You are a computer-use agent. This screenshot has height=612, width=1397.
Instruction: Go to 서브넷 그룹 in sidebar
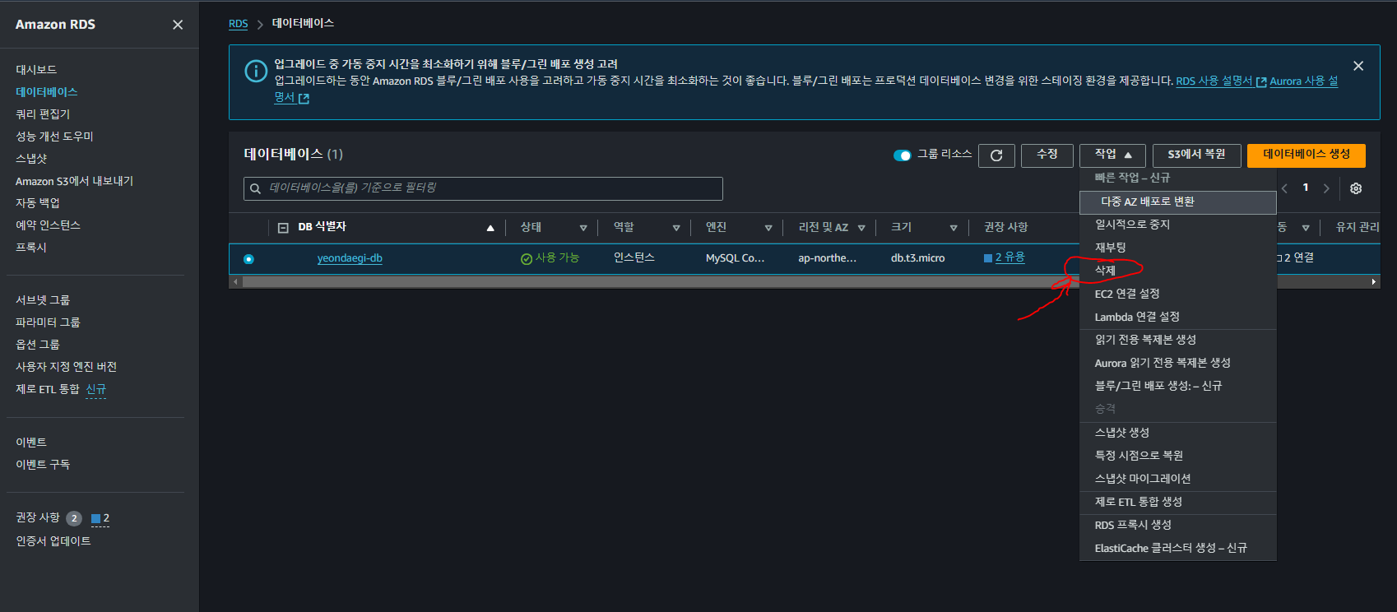[x=43, y=300]
